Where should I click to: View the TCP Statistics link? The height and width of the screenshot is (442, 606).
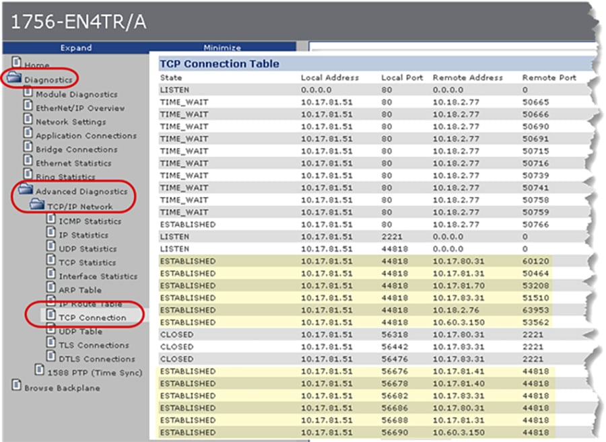click(88, 262)
